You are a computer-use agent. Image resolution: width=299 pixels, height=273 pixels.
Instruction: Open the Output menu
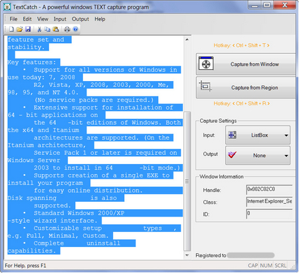click(80, 19)
